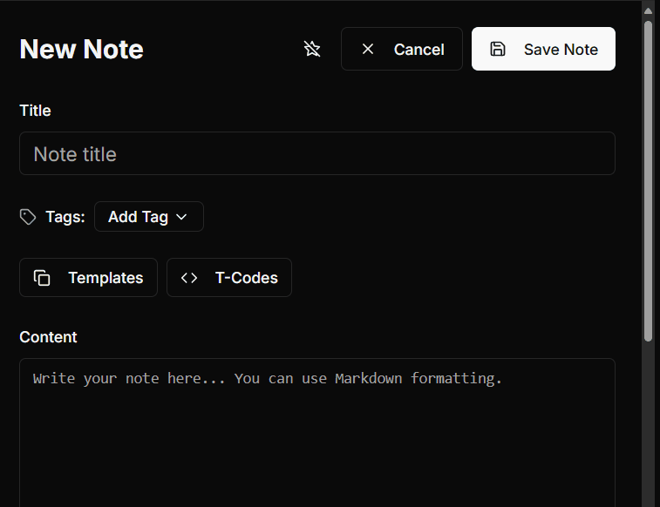Viewport: 660px width, 507px height.
Task: Click the copy icon on Templates
Action: click(42, 278)
